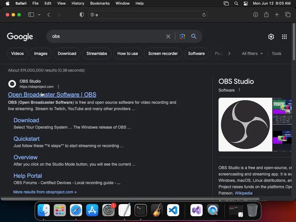This screenshot has height=222, width=296.
Task: Open the Google apps grid
Action: pyautogui.click(x=284, y=37)
